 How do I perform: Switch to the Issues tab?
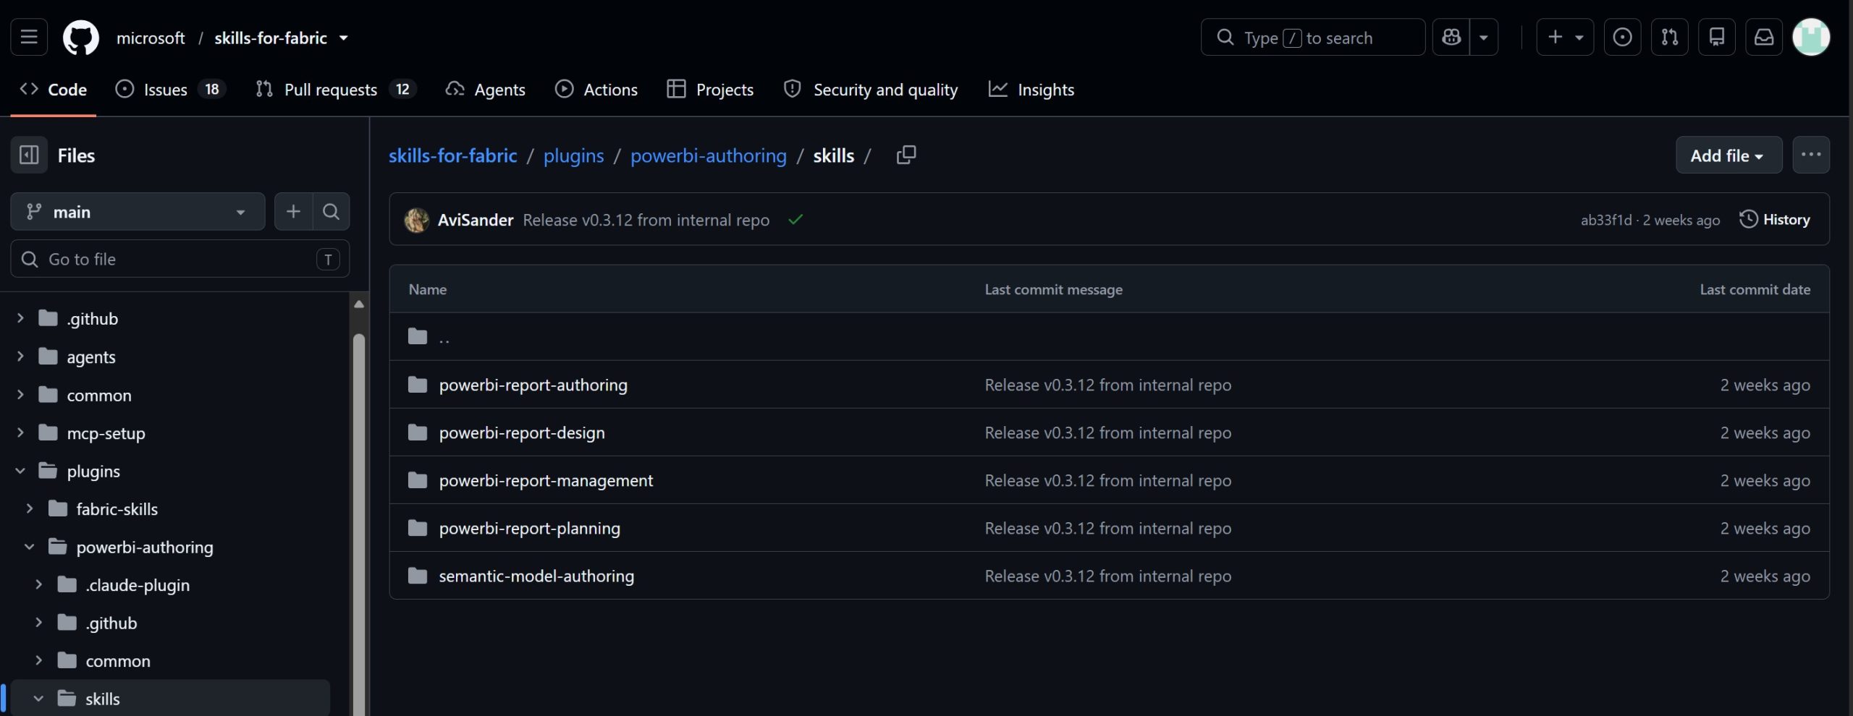click(171, 89)
